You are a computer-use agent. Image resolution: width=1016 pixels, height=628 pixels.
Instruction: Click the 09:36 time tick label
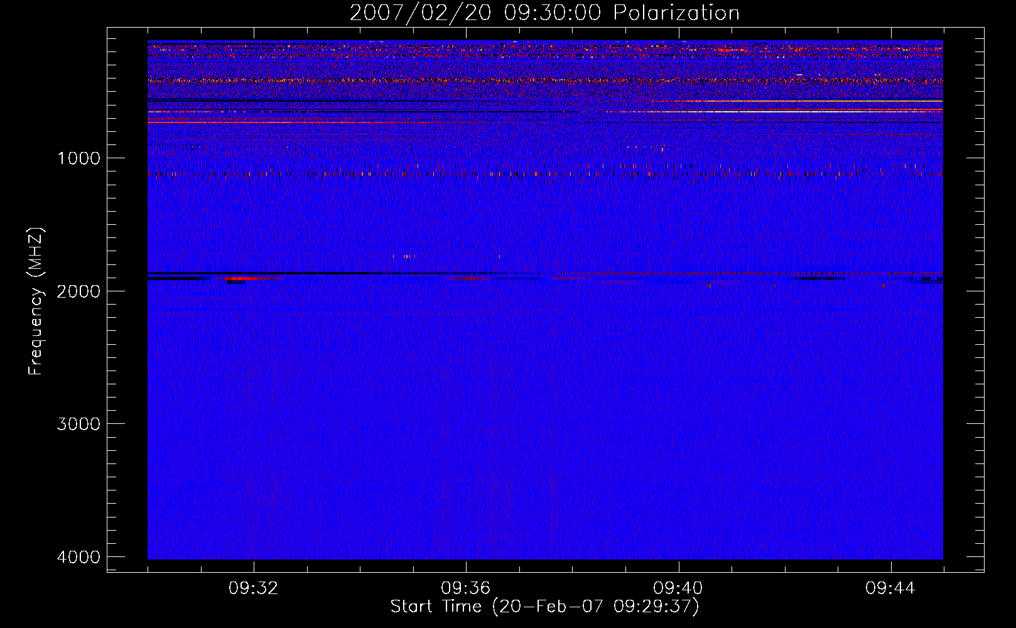[466, 588]
